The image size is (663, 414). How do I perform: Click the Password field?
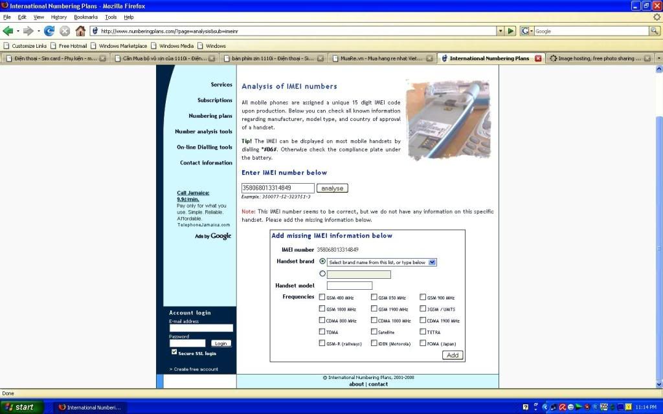tap(187, 343)
